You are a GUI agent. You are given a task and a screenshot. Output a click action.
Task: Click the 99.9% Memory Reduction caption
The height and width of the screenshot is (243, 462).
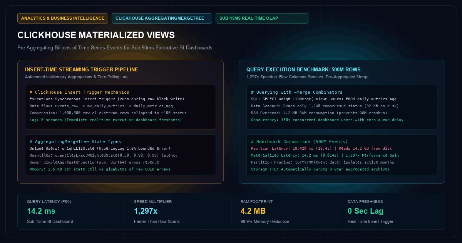coord(265,221)
